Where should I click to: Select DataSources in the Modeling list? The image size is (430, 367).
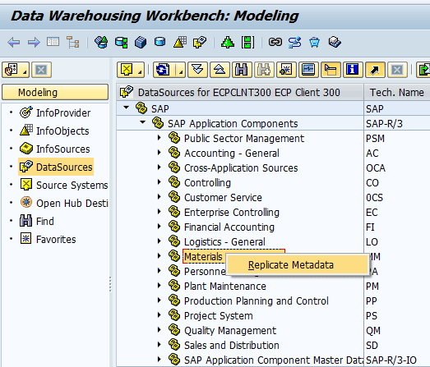point(56,167)
